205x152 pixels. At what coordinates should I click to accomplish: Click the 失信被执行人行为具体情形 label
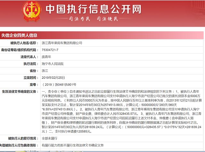click(19, 145)
